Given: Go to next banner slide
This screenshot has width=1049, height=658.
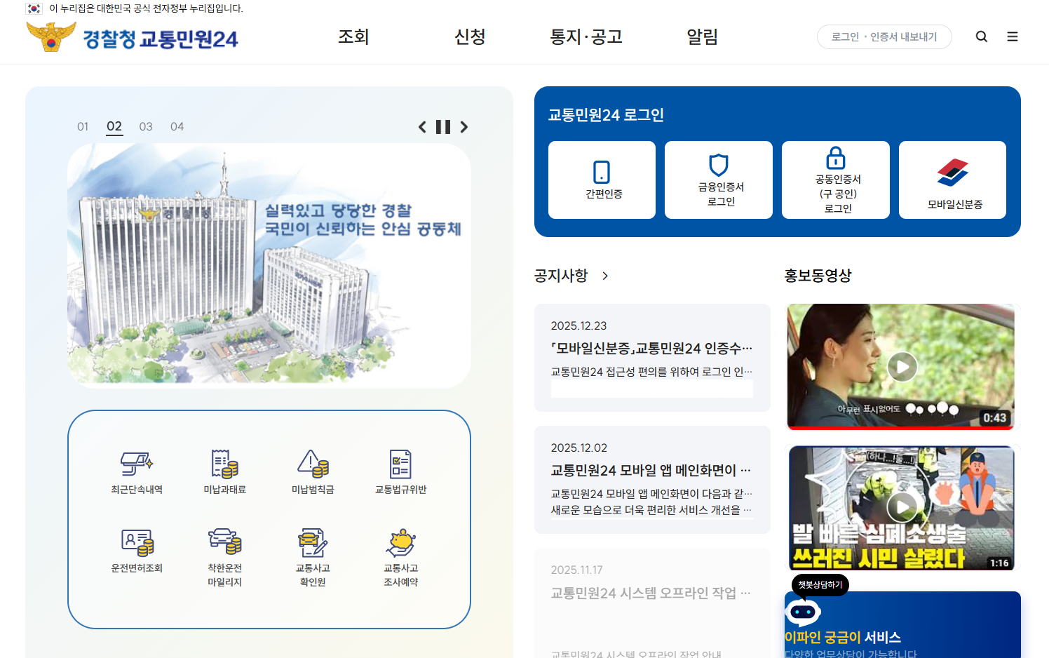Looking at the screenshot, I should [464, 127].
